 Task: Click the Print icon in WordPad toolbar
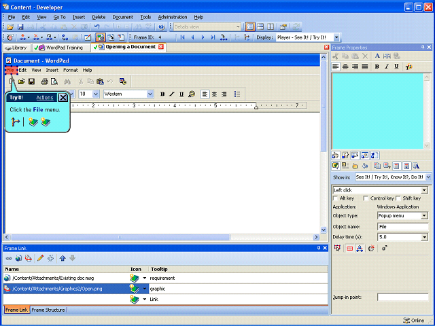coord(44,81)
